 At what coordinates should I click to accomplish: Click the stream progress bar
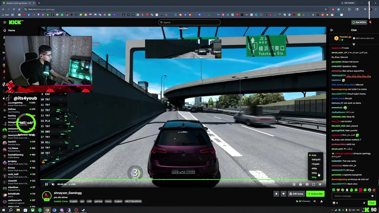[183, 180]
